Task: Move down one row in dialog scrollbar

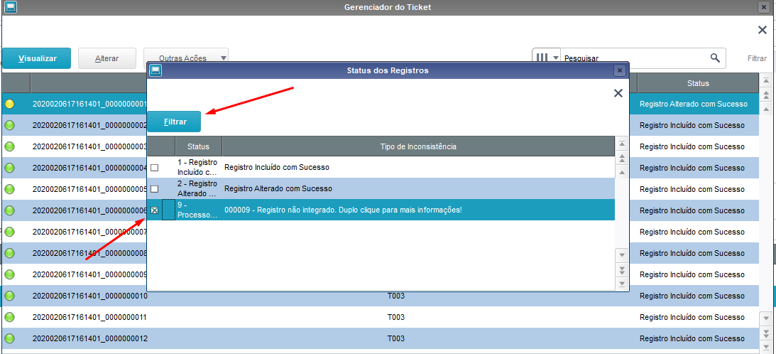Action: click(622, 254)
